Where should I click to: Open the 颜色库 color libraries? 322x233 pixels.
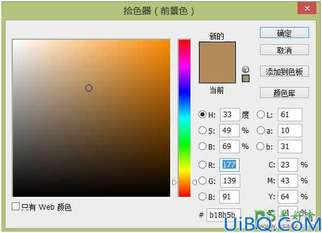pos(285,93)
